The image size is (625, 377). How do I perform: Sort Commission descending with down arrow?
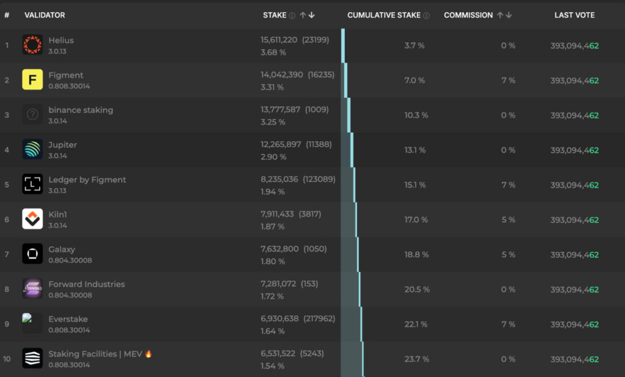(x=509, y=15)
